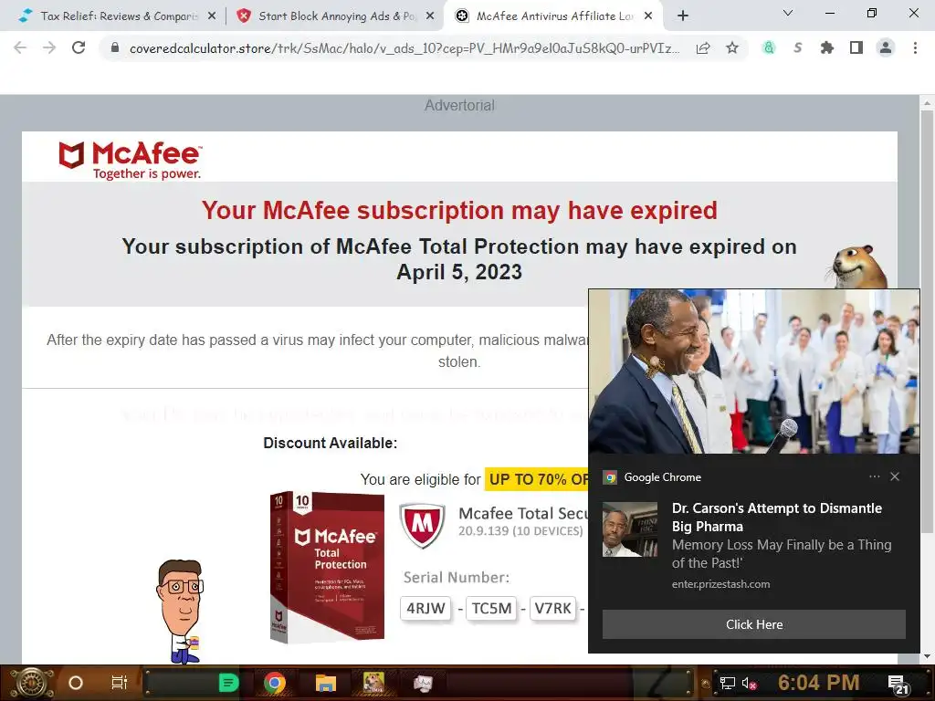Close the Start Block Annoying Ads tab
This screenshot has height=701, width=935.
tap(430, 16)
